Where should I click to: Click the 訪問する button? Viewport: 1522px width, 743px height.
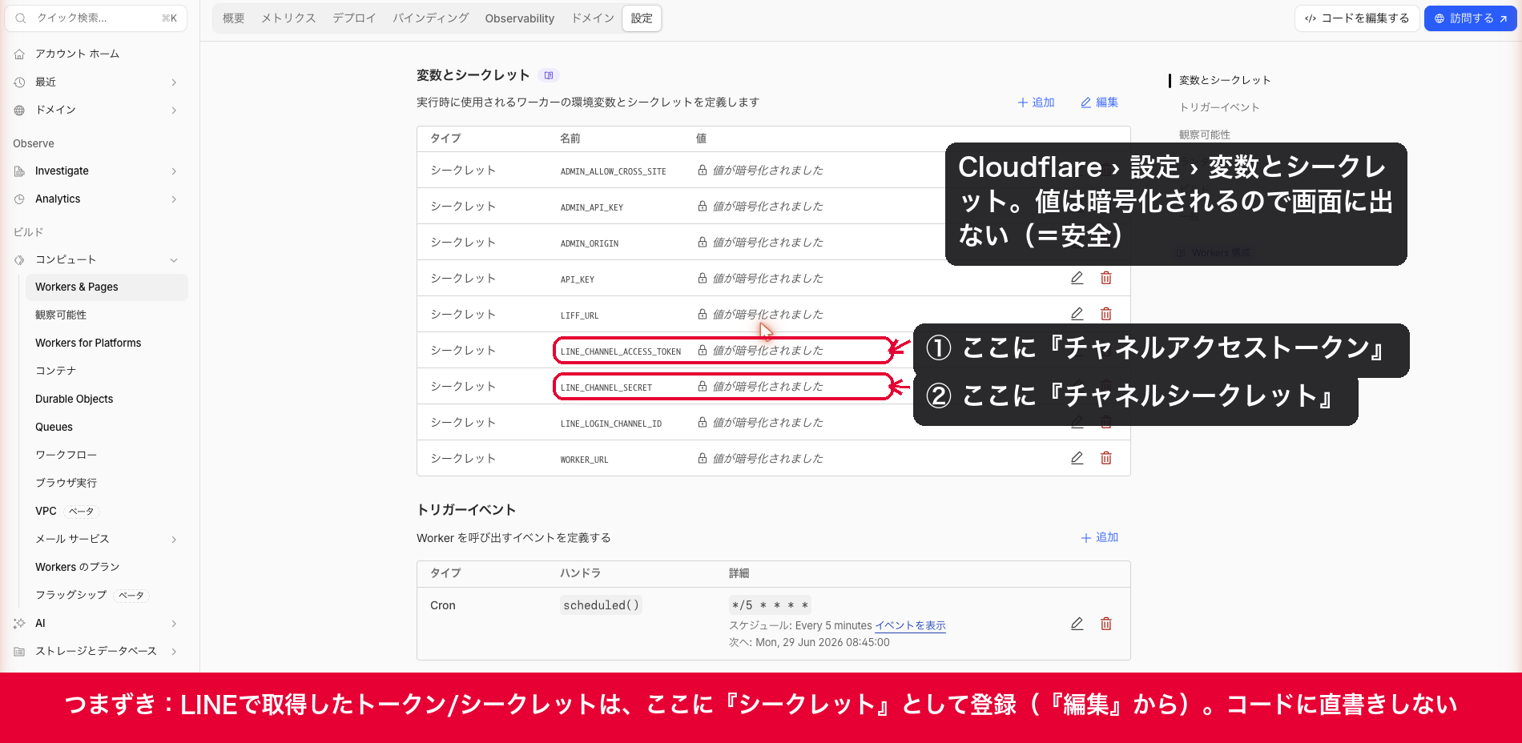point(1470,18)
